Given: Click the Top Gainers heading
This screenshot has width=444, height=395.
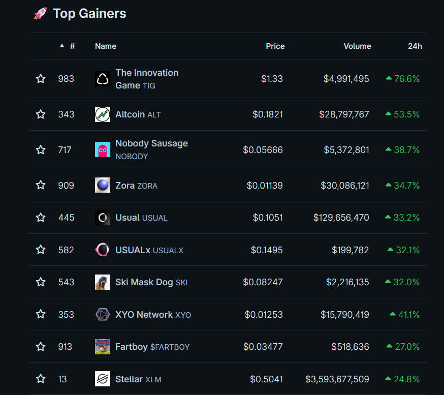Looking at the screenshot, I should coord(89,13).
